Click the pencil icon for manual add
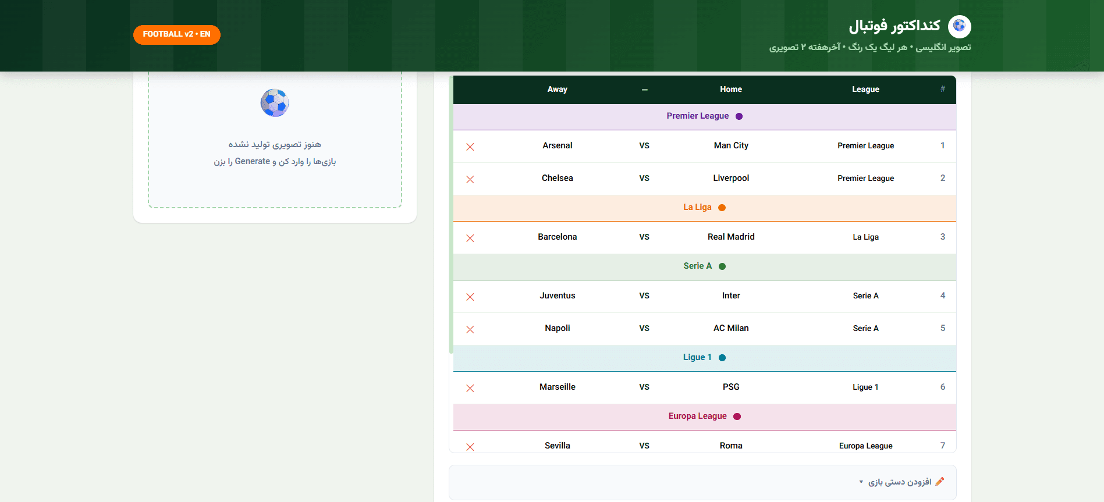The height and width of the screenshot is (502, 1104). [x=939, y=482]
